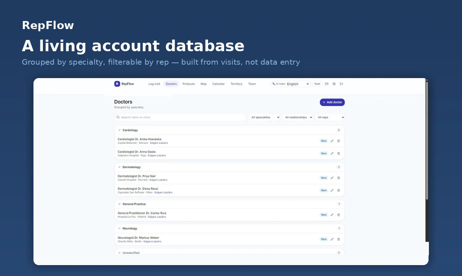Image resolution: width=462 pixels, height=276 pixels.
Task: Click the New badge for Priya Nair
Action: (324, 178)
